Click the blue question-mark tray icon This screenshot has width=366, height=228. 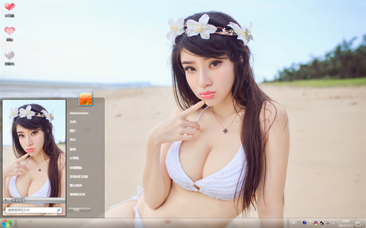304,223
